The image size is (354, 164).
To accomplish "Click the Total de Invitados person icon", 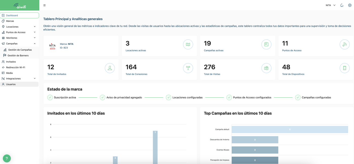I will [110, 68].
